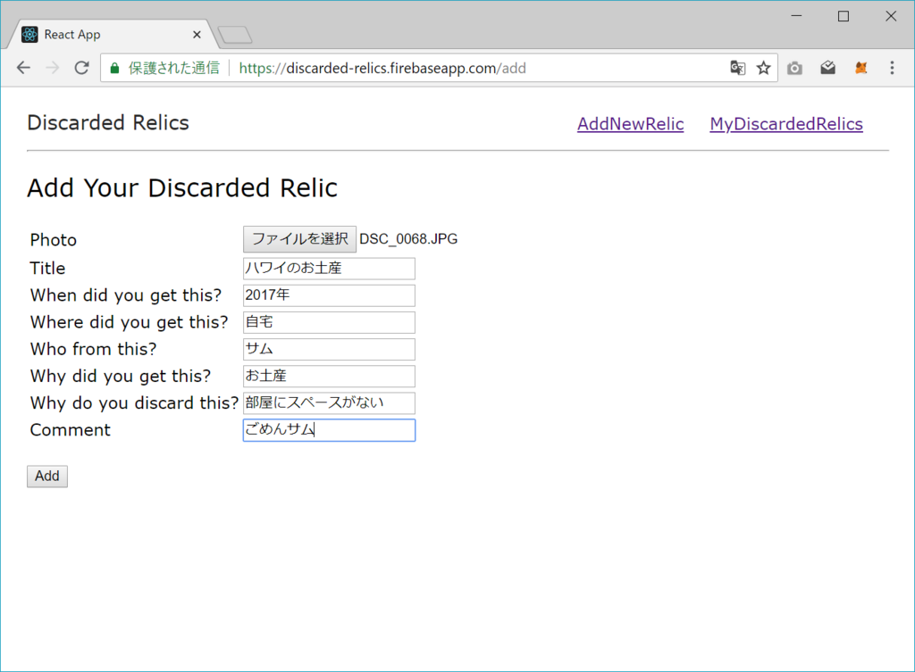Bookmark this page with the star icon
Screen dimensions: 915x672
click(x=763, y=68)
